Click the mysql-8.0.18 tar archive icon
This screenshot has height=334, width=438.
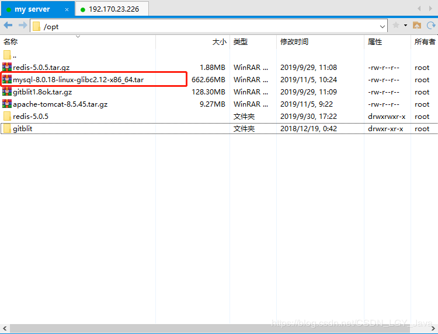7,79
